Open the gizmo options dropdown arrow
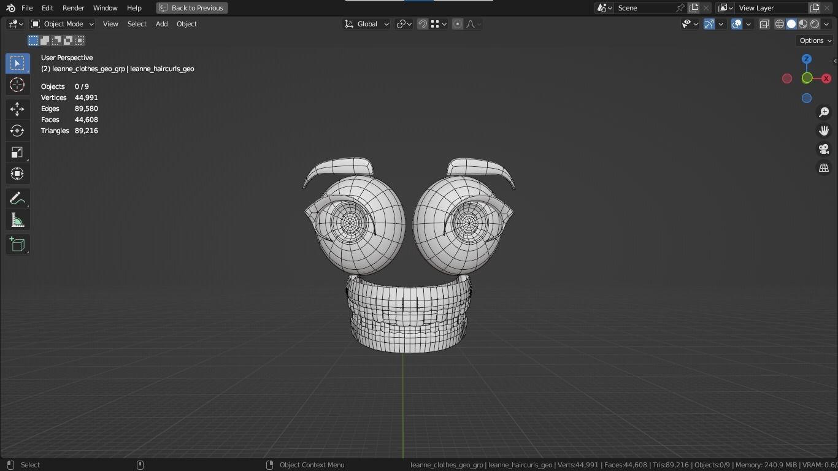 pyautogui.click(x=721, y=24)
